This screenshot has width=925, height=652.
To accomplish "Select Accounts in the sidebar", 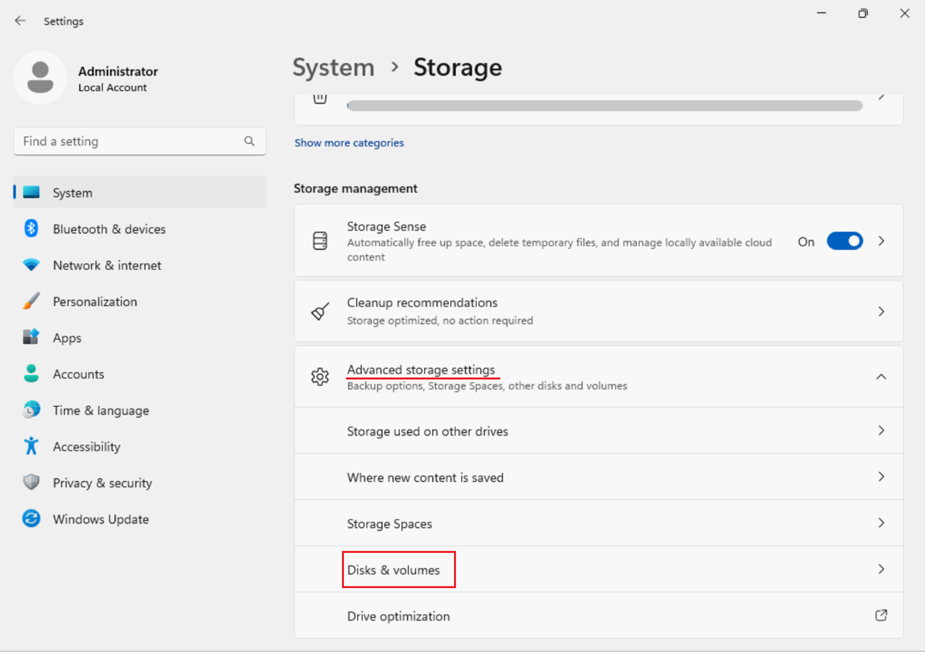I will pyautogui.click(x=140, y=374).
